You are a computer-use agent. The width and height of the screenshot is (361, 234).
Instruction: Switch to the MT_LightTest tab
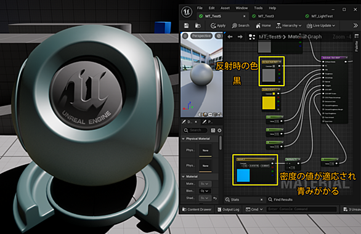pos(322,16)
